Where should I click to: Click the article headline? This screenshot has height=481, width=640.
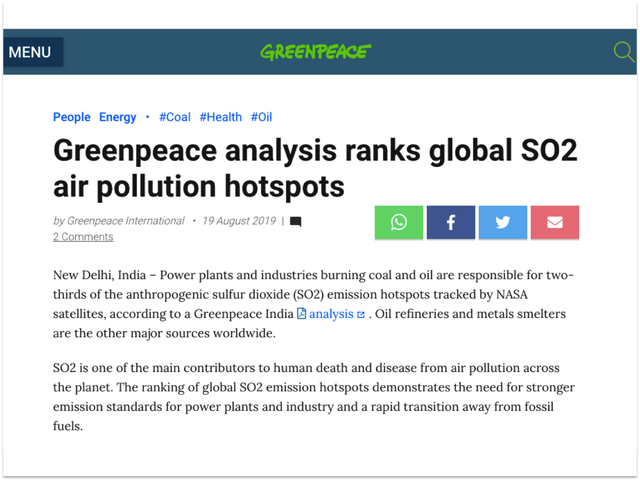click(x=315, y=168)
